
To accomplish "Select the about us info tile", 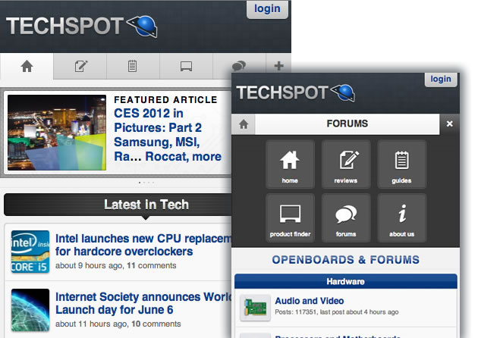I will (x=401, y=218).
